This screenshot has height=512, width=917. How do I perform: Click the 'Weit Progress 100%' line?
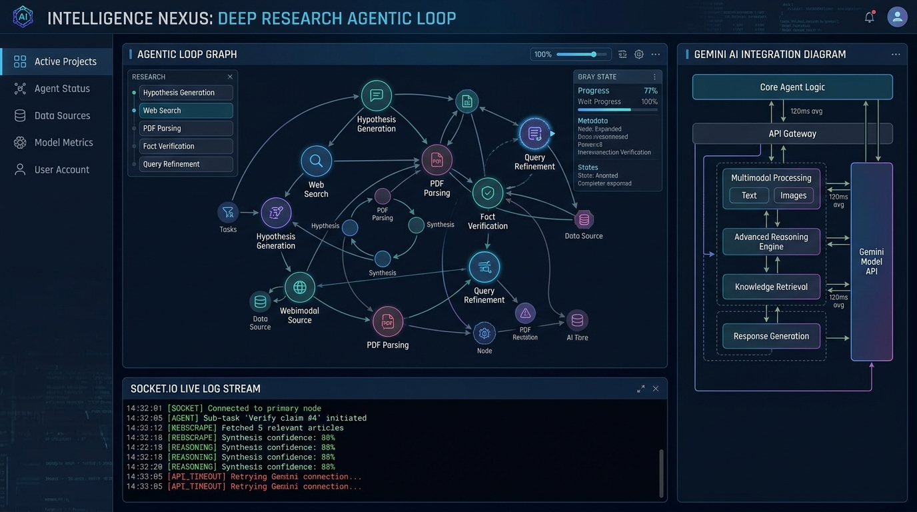point(618,102)
